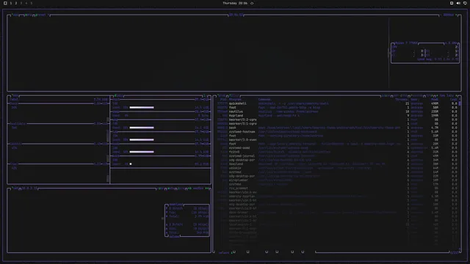The width and height of the screenshot is (470, 264).
Task: Switch the network interface selector
Action: (198, 188)
